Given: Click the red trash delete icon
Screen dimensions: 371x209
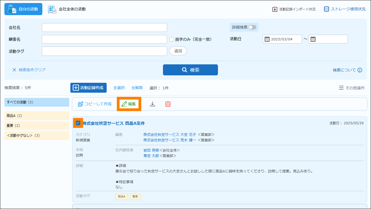Looking at the screenshot, I should [168, 104].
